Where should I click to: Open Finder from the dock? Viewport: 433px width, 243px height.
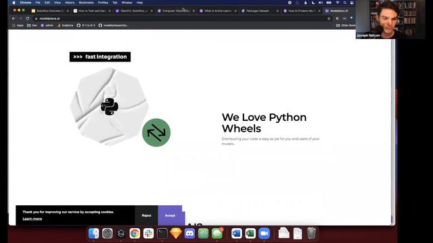pos(93,234)
